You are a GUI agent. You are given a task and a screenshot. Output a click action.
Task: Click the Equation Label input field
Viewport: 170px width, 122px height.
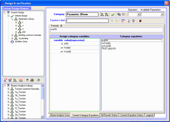[87, 21]
